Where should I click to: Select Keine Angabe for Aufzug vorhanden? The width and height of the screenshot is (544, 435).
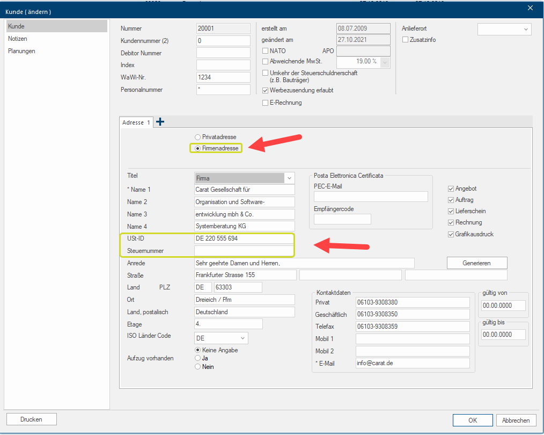(198, 350)
